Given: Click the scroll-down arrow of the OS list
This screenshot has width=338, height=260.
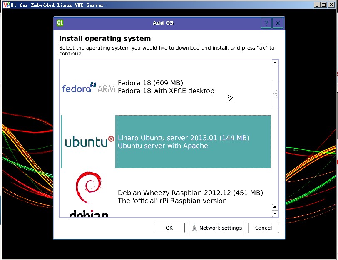Looking at the screenshot, I should pos(275,214).
